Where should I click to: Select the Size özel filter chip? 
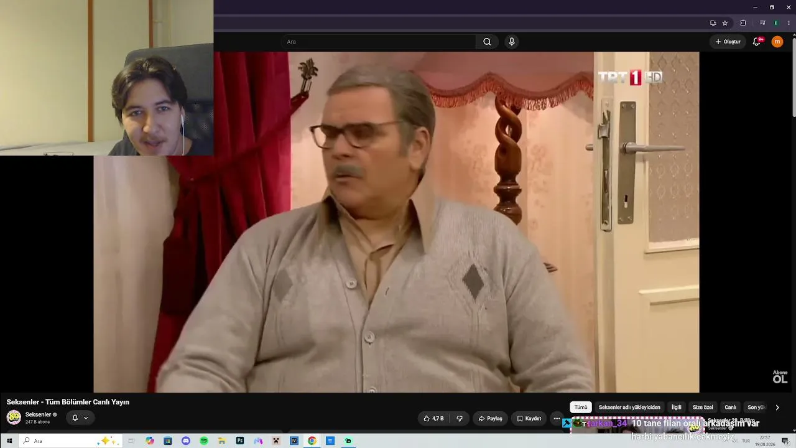click(703, 408)
